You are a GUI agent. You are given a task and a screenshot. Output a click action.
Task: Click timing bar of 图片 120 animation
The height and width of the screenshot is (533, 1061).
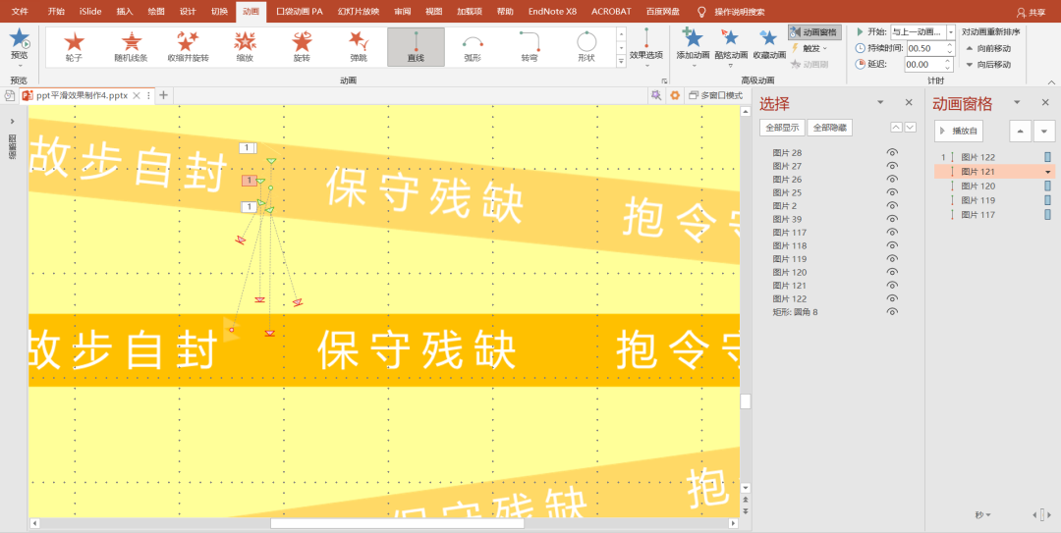[x=1048, y=186]
